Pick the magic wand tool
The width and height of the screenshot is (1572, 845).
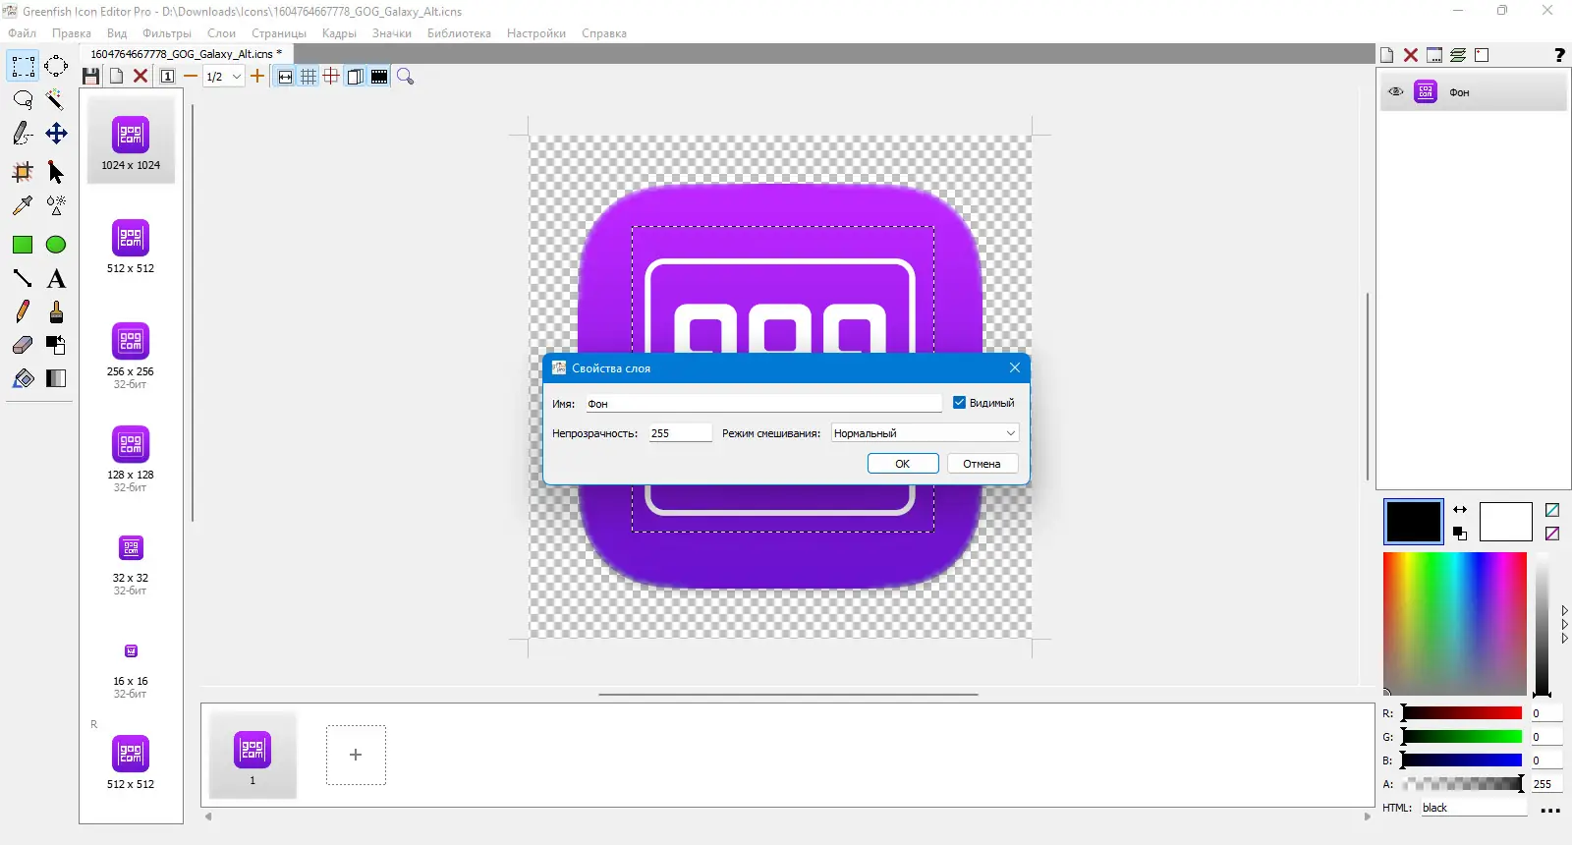56,99
